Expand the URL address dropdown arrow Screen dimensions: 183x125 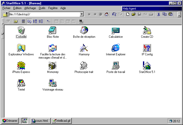[x=82, y=14]
